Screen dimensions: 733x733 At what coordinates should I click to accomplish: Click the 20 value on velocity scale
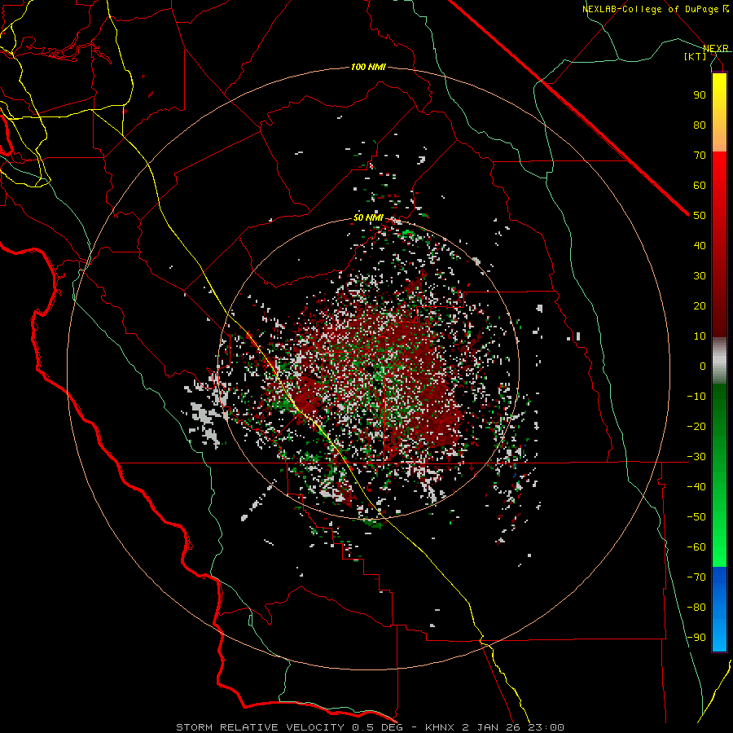tap(700, 306)
